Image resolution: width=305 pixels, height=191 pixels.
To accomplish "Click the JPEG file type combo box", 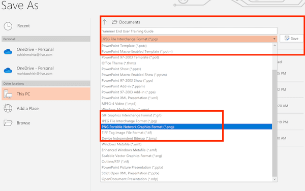I will [189, 39].
